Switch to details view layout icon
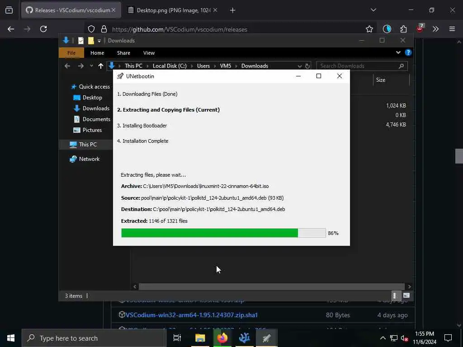 395,295
